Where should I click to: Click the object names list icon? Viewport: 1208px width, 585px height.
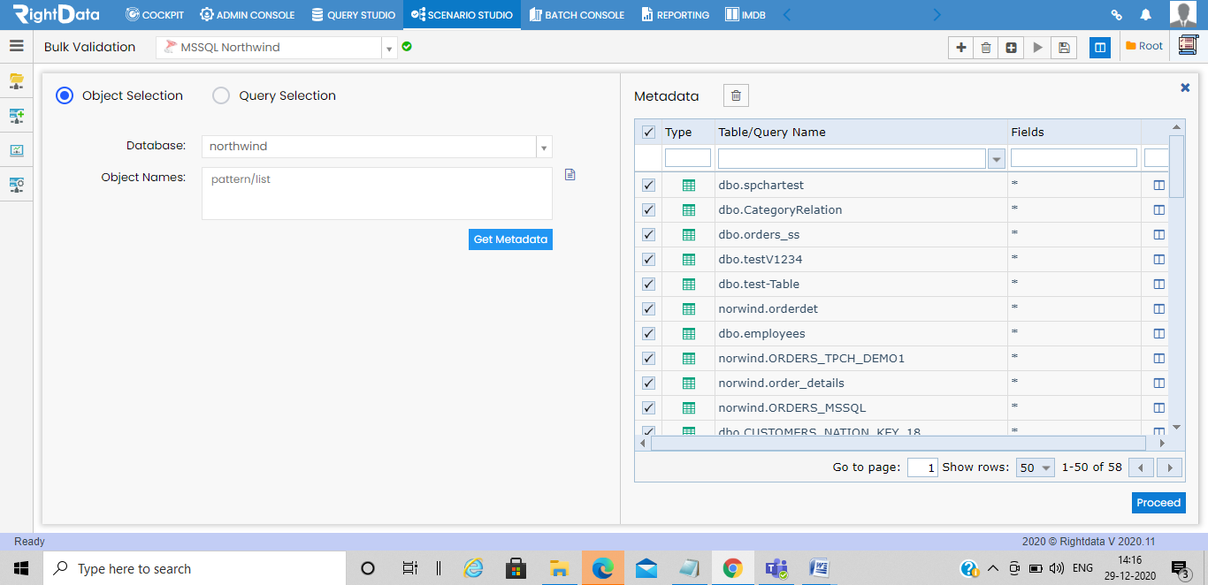pyautogui.click(x=570, y=175)
